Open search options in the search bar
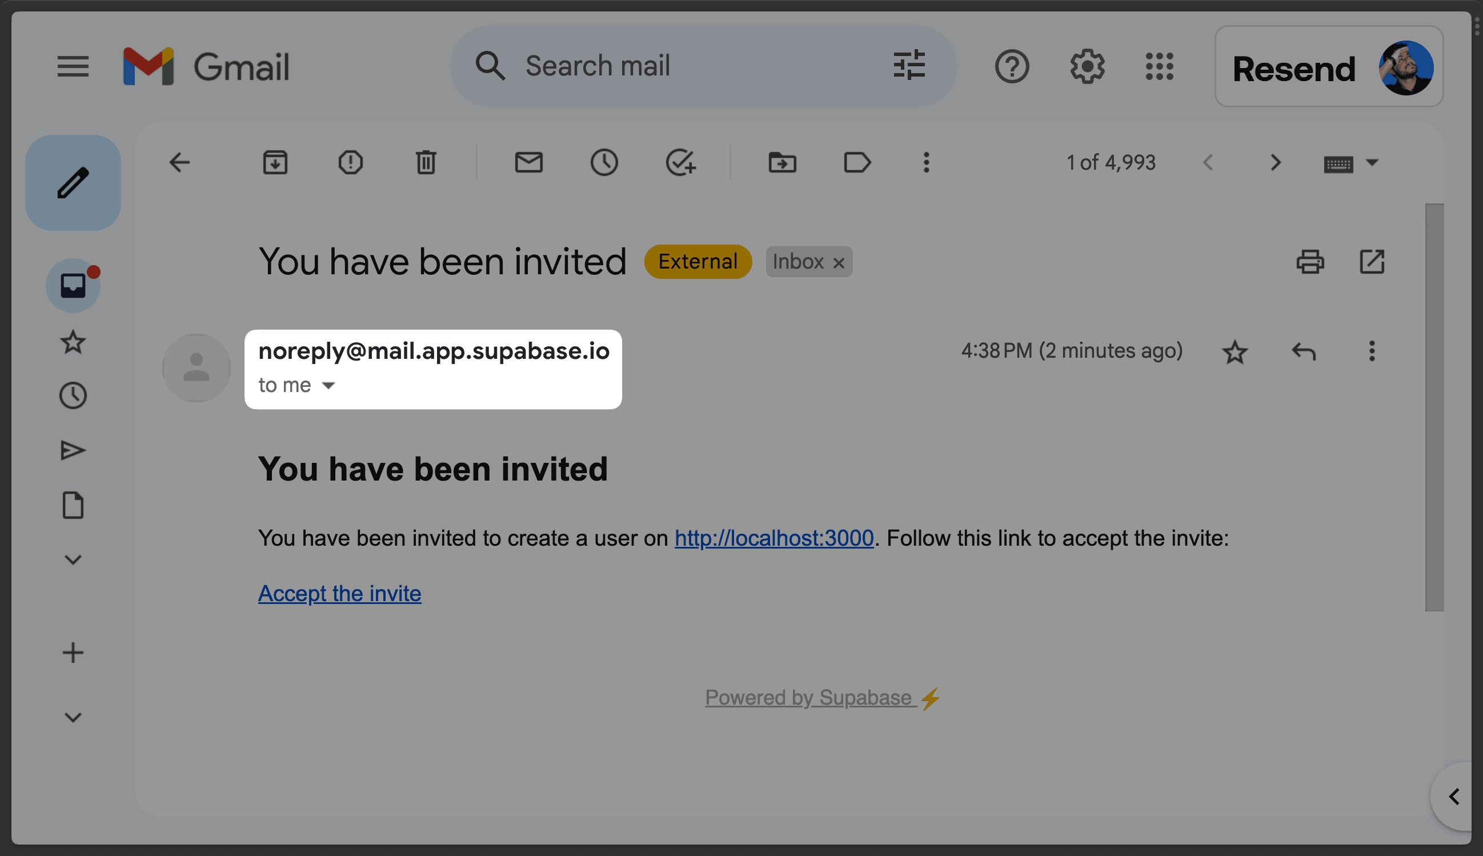The height and width of the screenshot is (856, 1483). pos(908,65)
